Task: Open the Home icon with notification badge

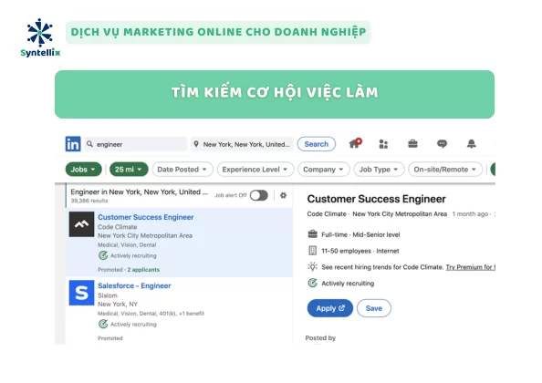Action: click(x=355, y=143)
